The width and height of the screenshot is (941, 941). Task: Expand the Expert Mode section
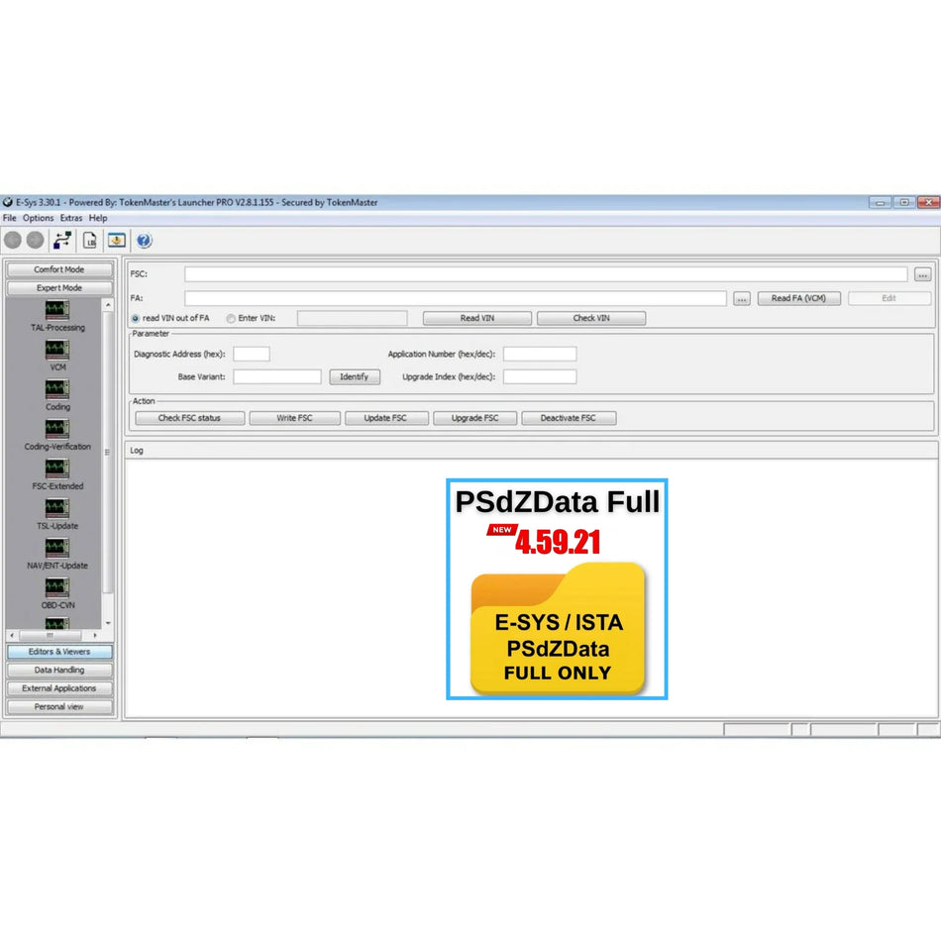(x=59, y=288)
